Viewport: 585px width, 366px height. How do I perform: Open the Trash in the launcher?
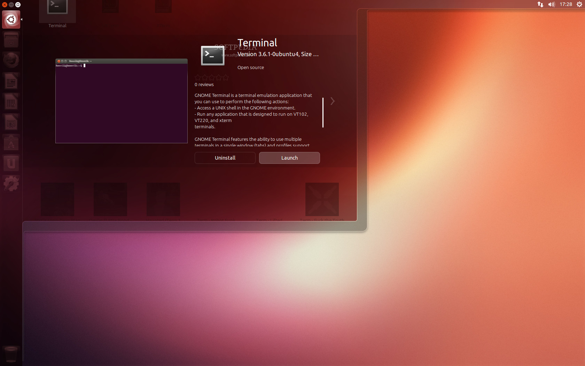tap(11, 354)
